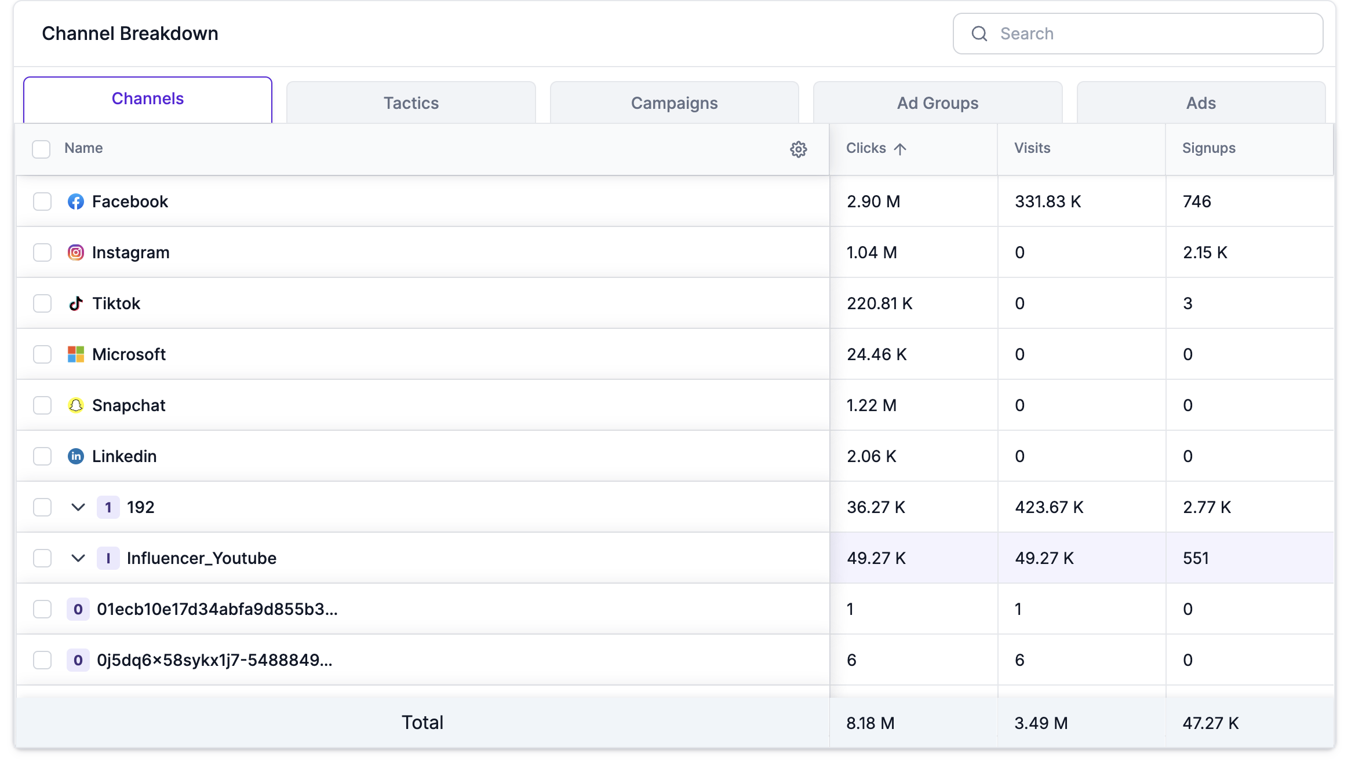Click the Facebook logo icon
This screenshot has width=1355, height=762.
click(76, 202)
